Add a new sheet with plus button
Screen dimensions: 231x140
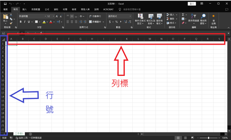point(31,134)
